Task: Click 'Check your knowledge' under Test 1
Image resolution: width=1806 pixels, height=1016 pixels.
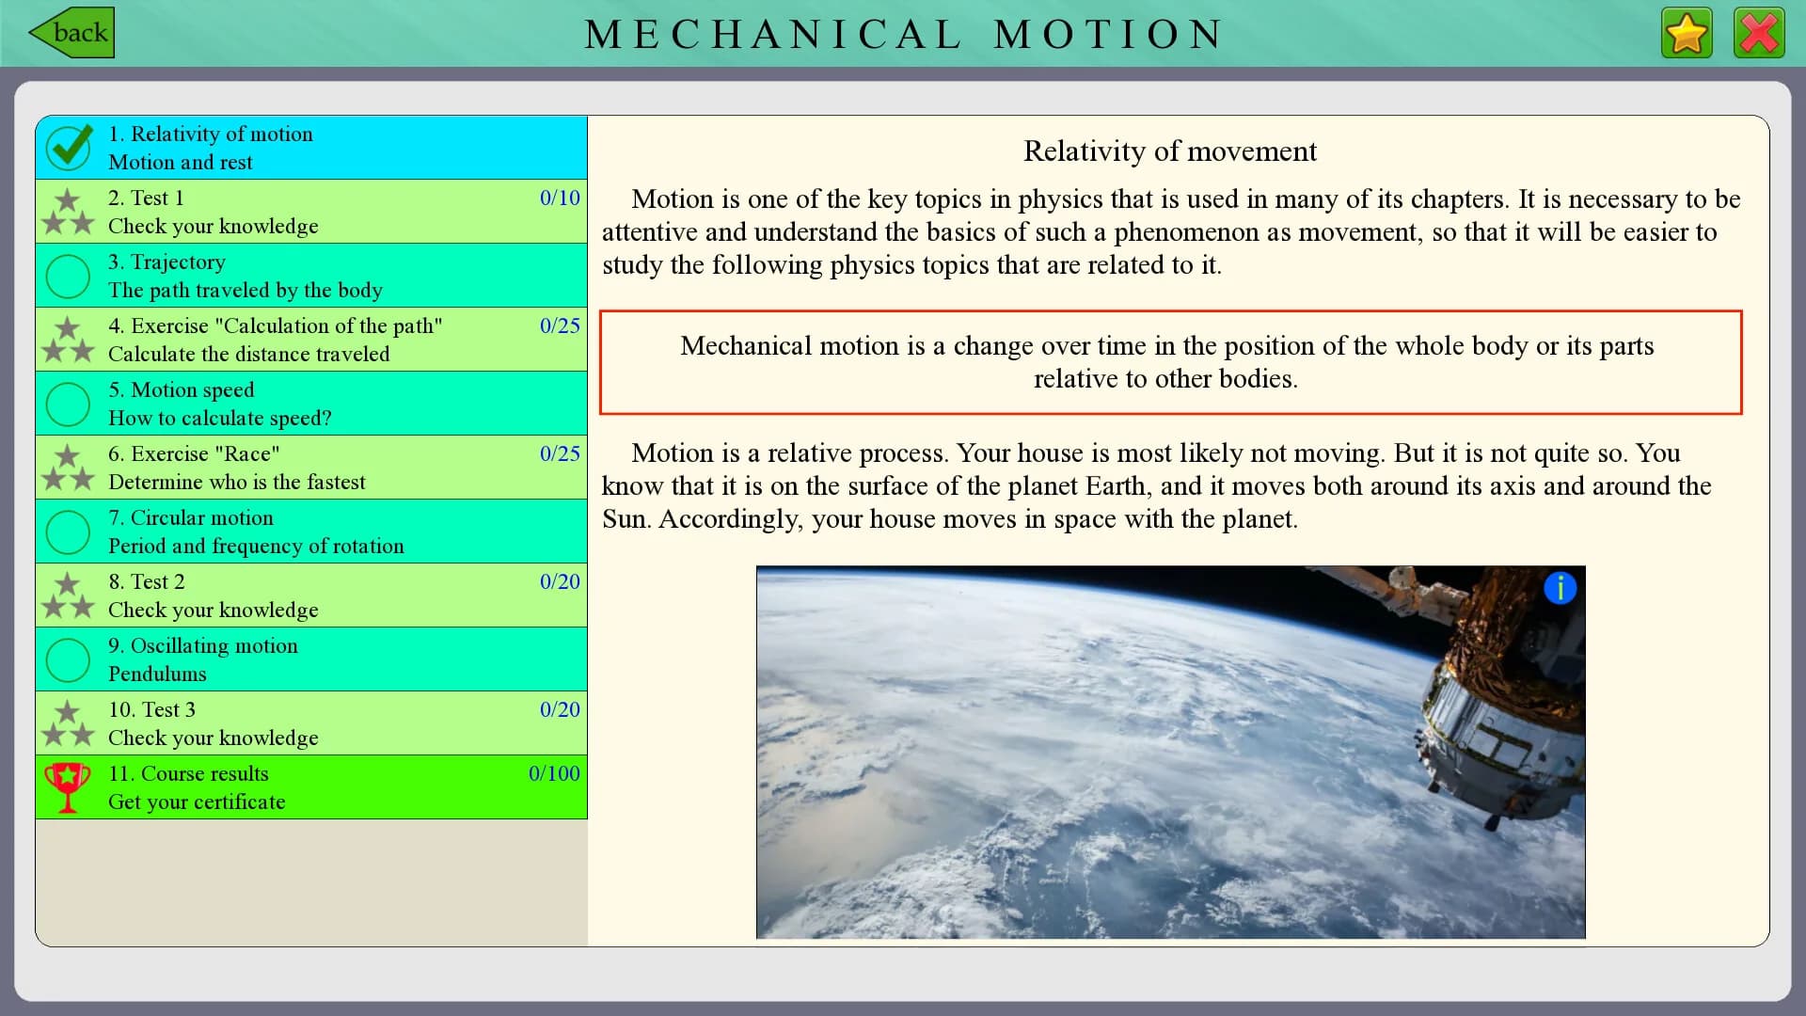Action: tap(214, 226)
